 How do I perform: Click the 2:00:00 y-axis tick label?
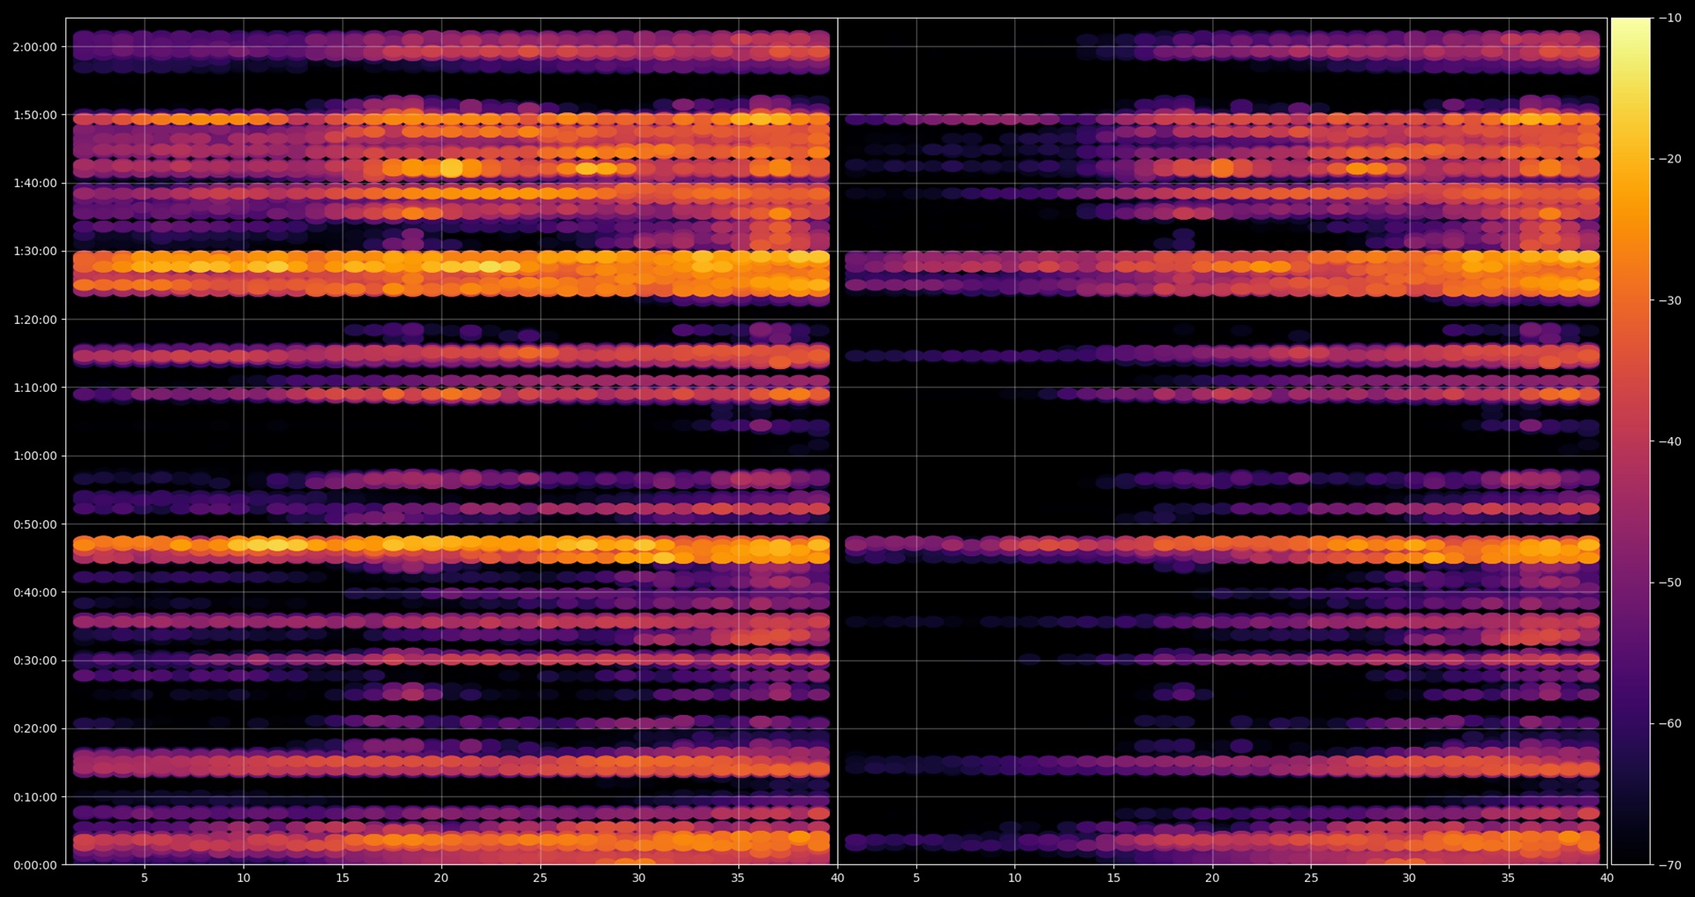point(34,48)
